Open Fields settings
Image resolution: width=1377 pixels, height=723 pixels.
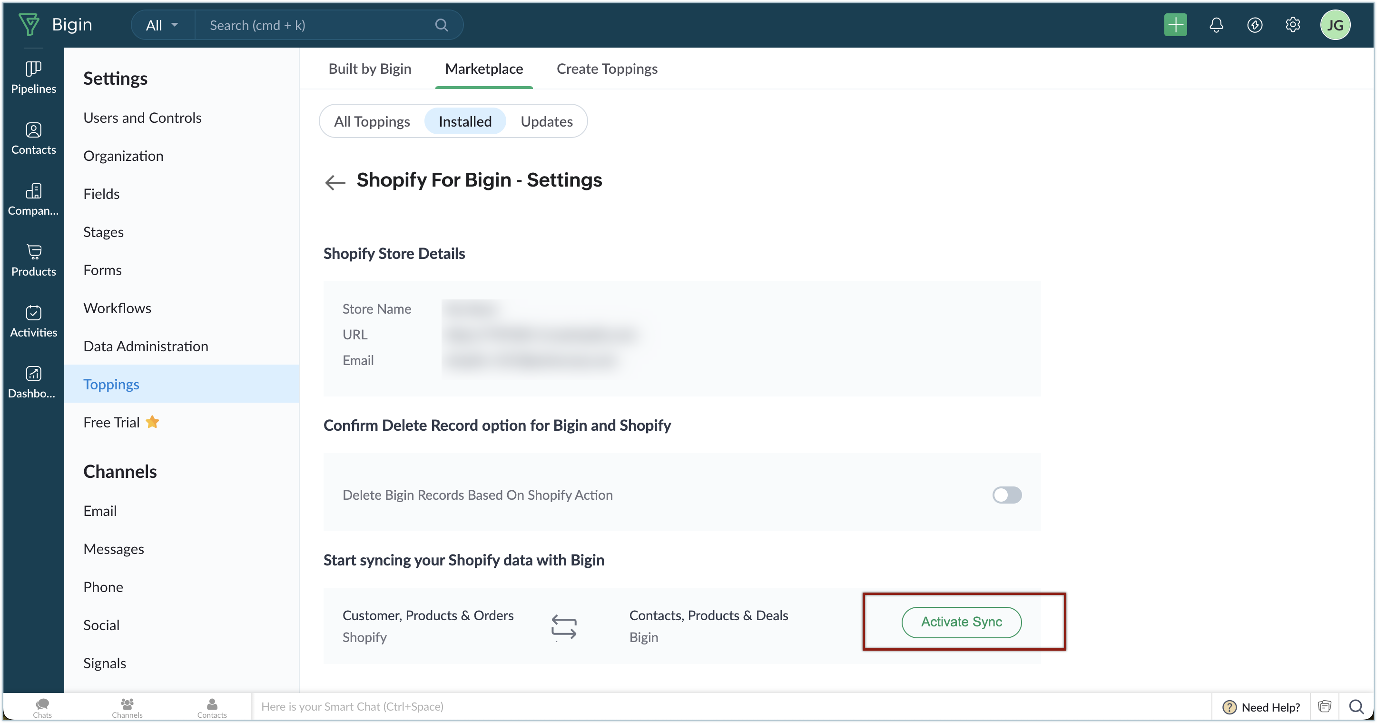coord(101,194)
